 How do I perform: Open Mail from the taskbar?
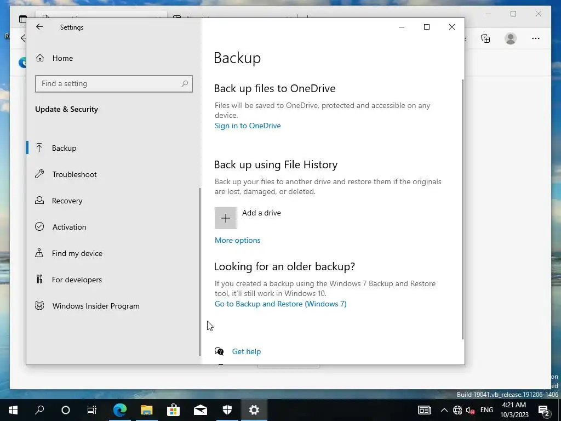201,410
